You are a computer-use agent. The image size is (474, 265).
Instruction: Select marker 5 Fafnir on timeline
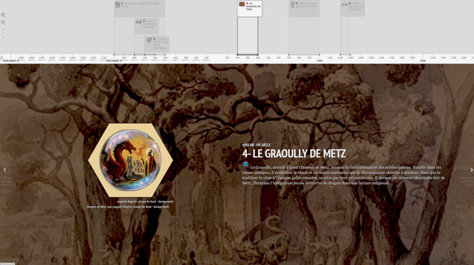tap(304, 6)
